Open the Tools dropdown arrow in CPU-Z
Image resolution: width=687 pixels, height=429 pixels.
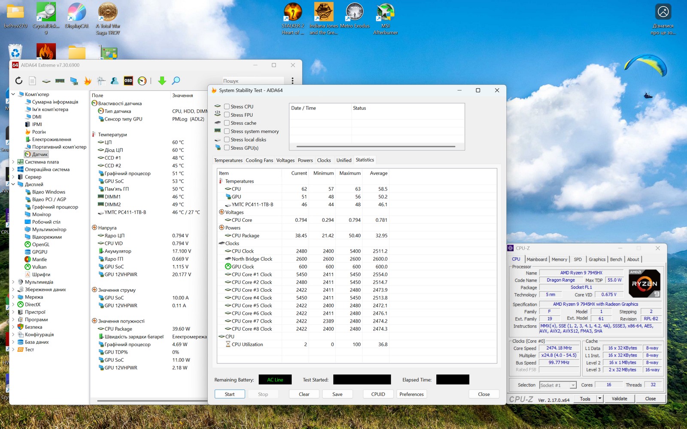pos(600,399)
